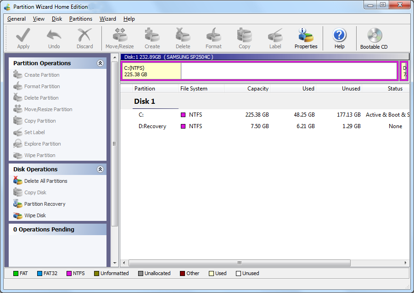This screenshot has height=293, width=414.
Task: Click Copy Disk icon in sidebar
Action: 18,192
